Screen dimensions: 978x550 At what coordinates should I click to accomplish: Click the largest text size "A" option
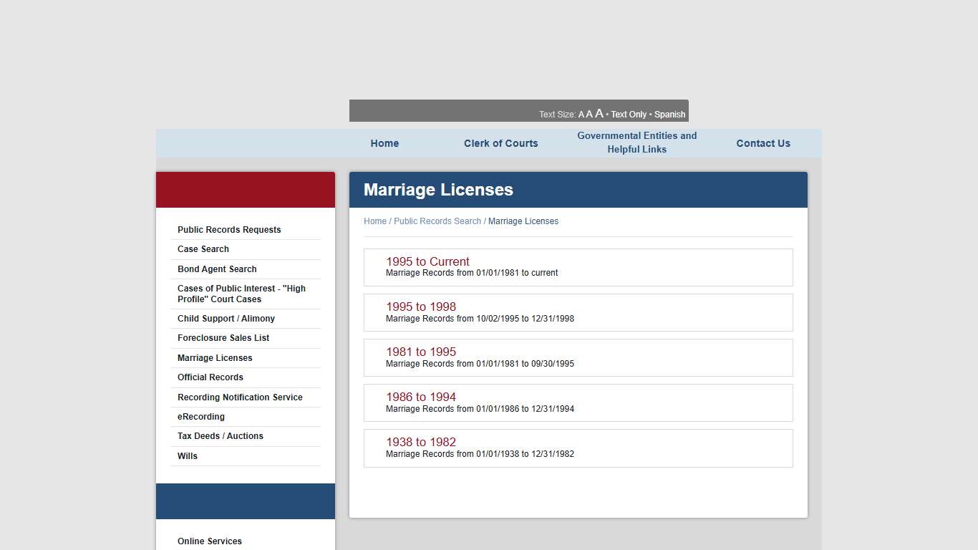click(599, 113)
